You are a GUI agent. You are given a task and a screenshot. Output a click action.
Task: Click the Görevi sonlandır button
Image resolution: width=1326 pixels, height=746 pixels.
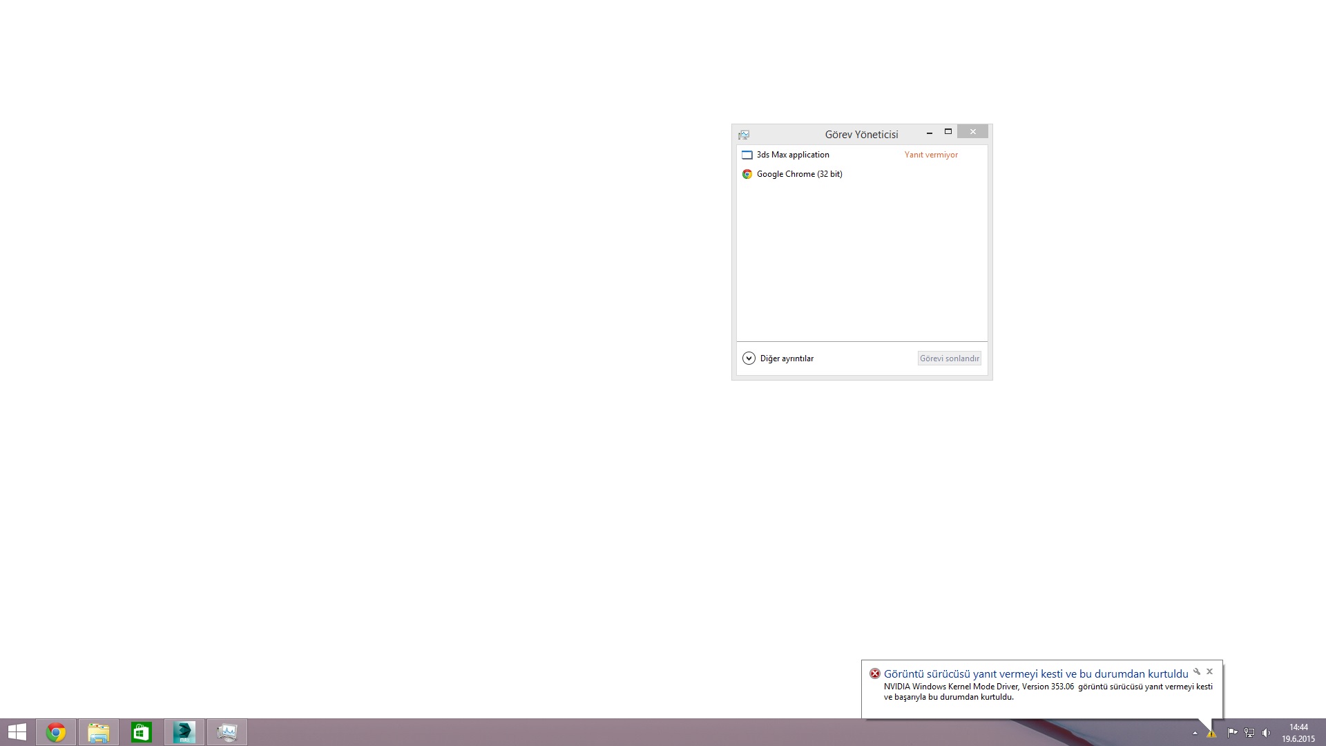[x=949, y=358]
